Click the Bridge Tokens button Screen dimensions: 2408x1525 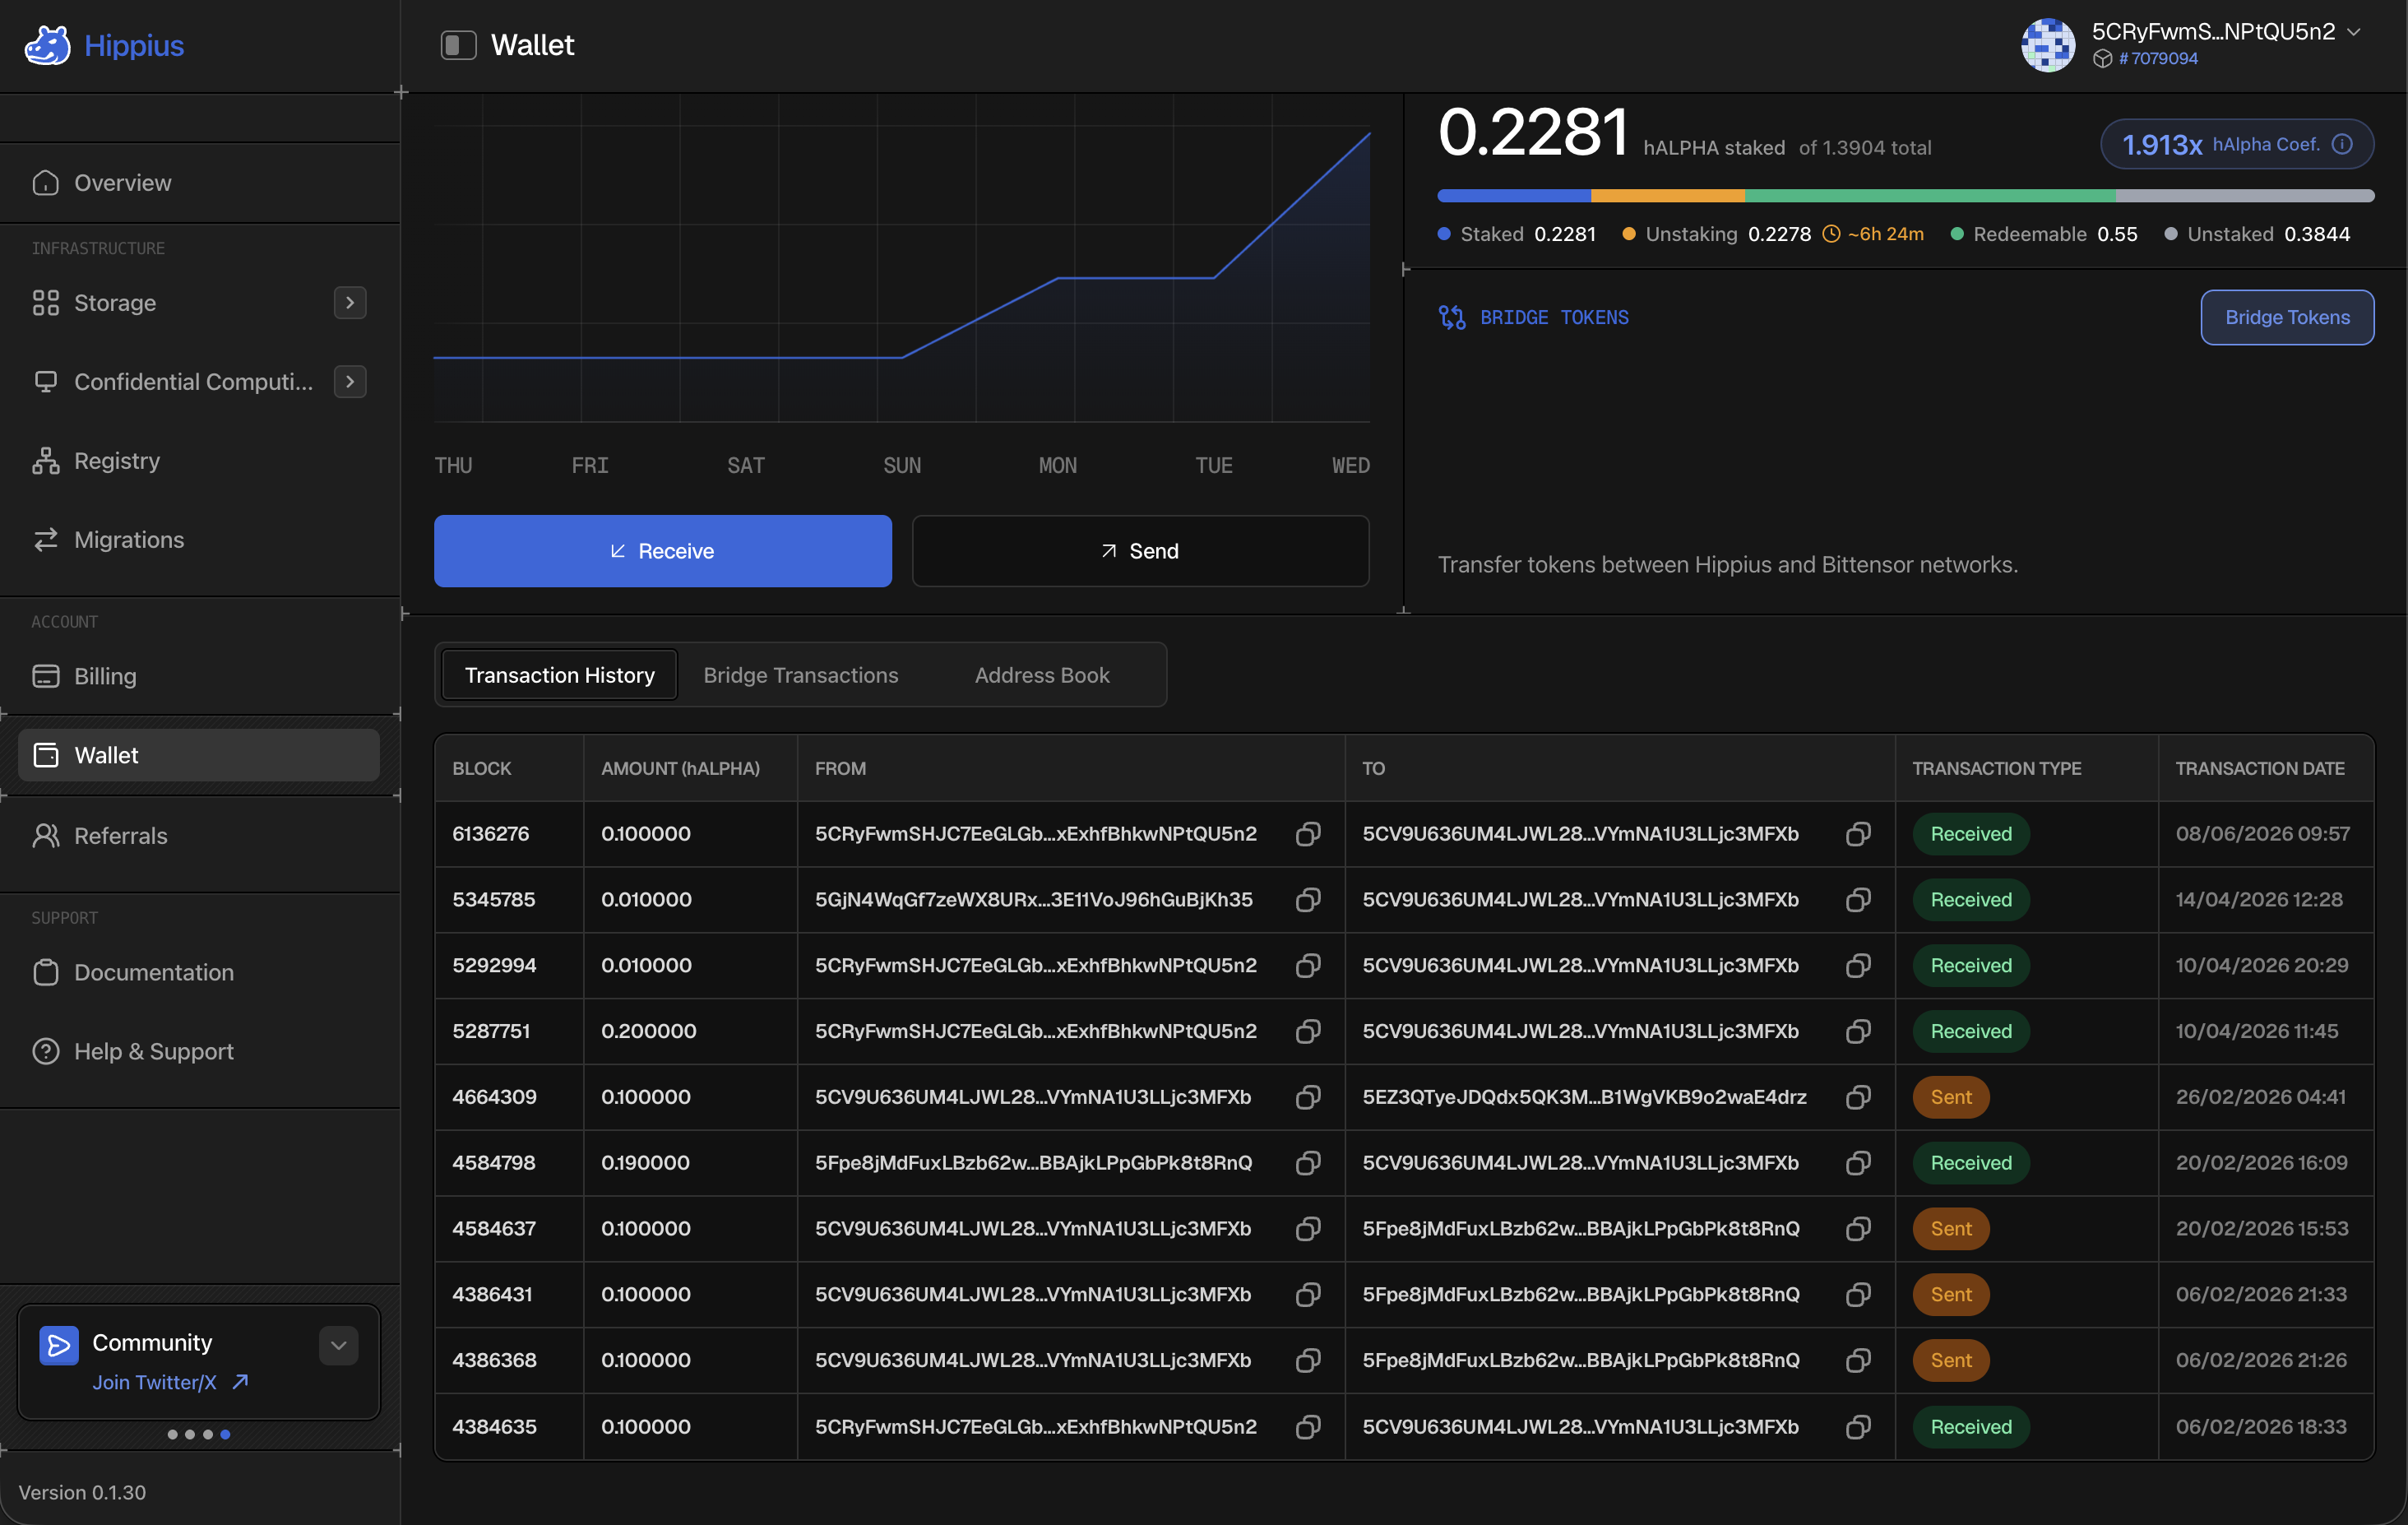2287,317
